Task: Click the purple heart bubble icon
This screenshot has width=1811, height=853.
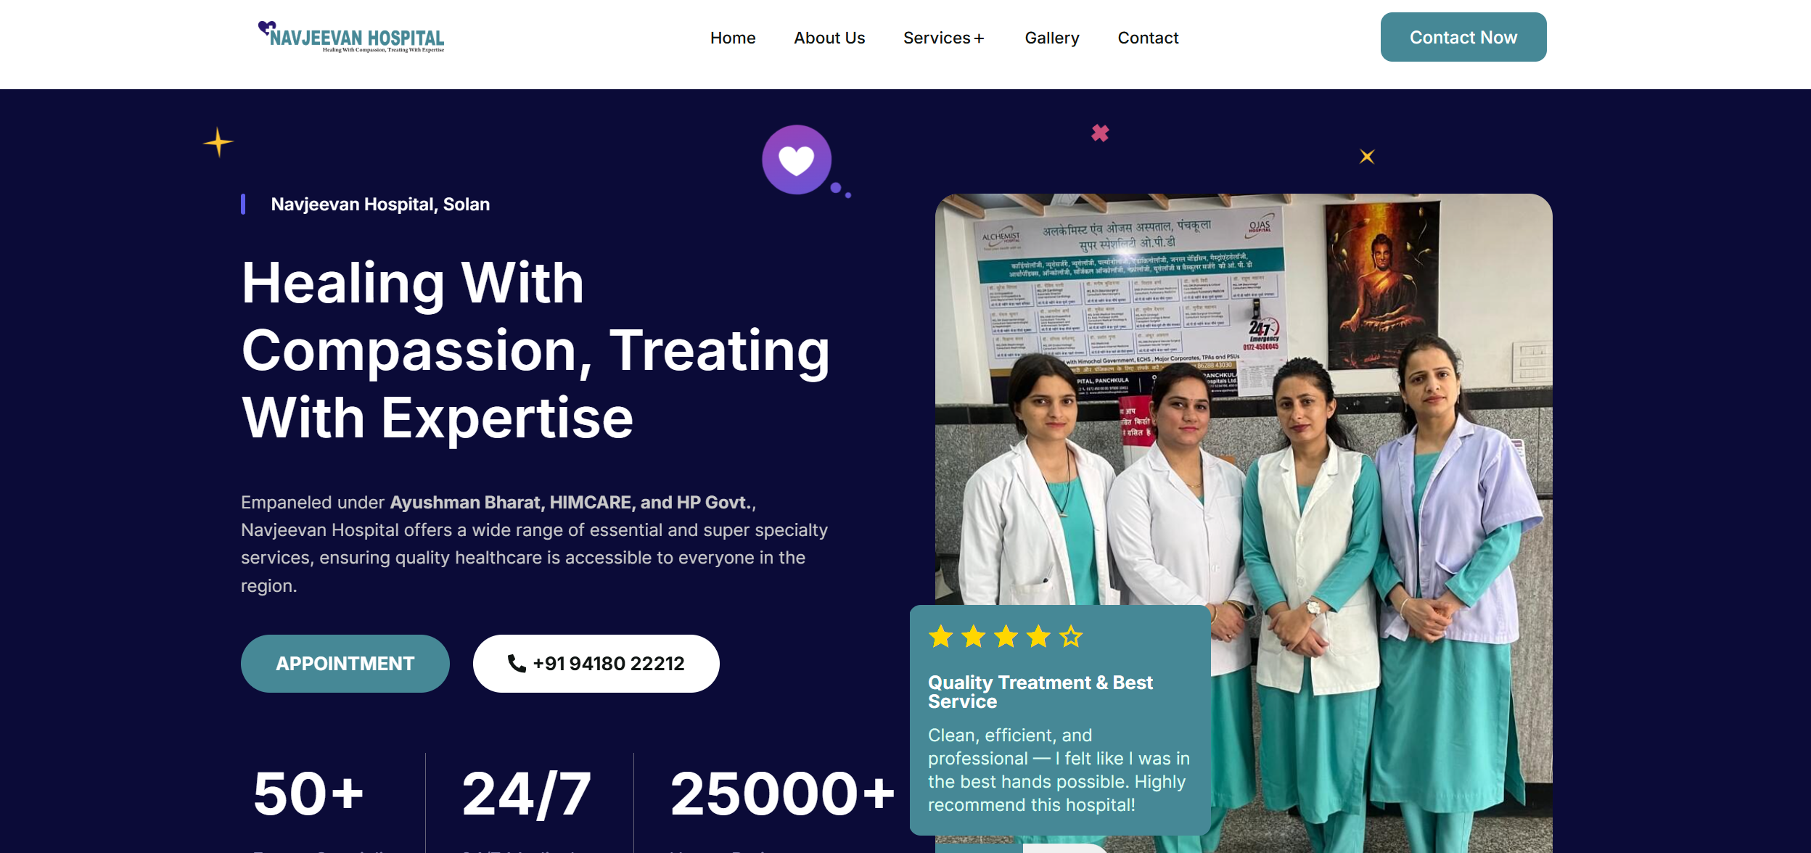Action: pos(797,160)
